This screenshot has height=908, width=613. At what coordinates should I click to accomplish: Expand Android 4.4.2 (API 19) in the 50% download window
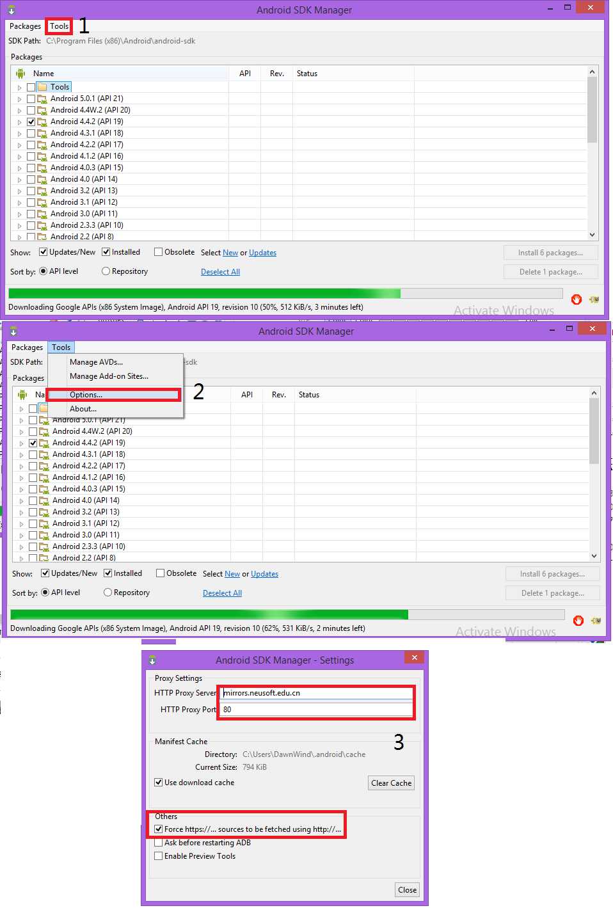point(19,122)
